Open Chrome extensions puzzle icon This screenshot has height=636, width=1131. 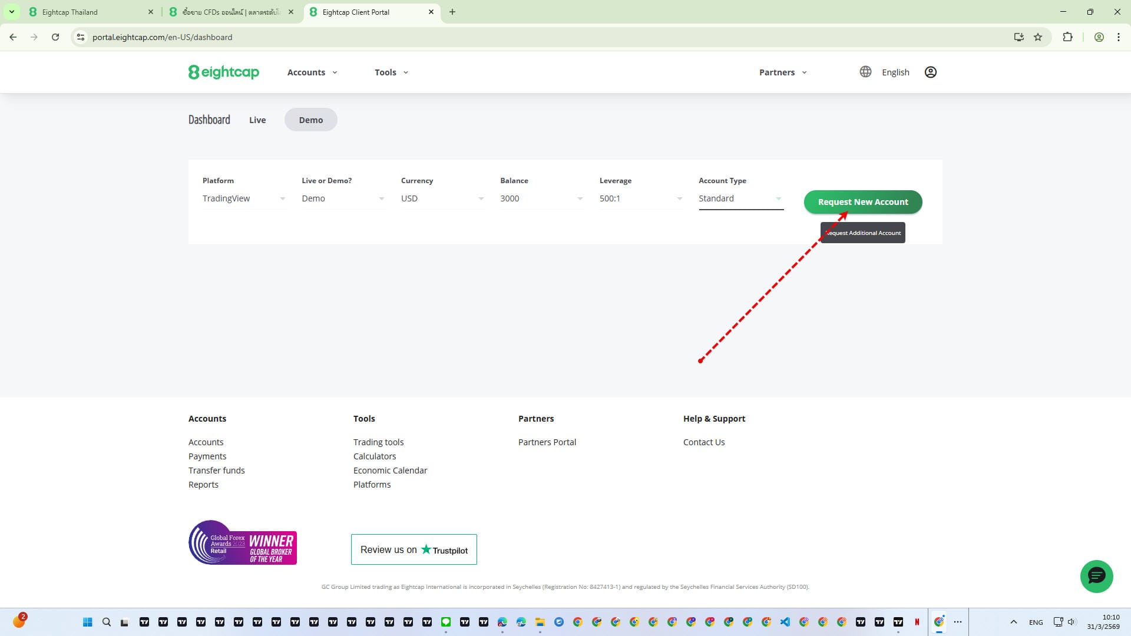(x=1067, y=37)
